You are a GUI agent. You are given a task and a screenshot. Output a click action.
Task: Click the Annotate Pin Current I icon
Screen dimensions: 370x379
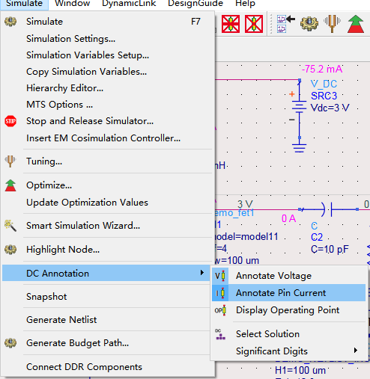coord(220,293)
